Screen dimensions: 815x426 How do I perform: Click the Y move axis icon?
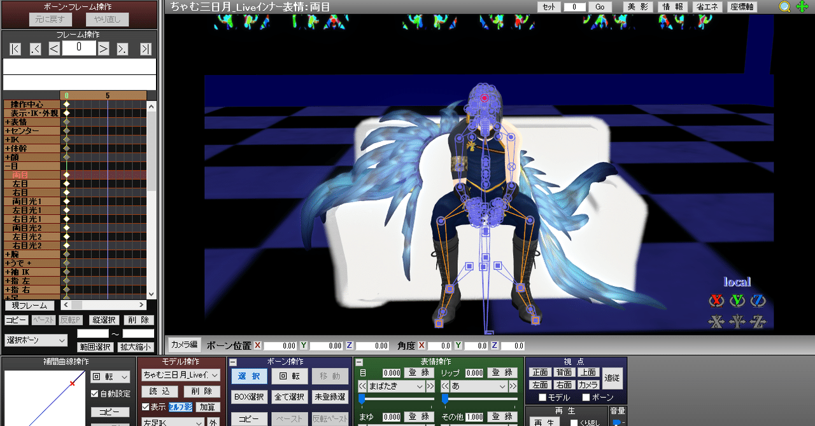tap(737, 322)
